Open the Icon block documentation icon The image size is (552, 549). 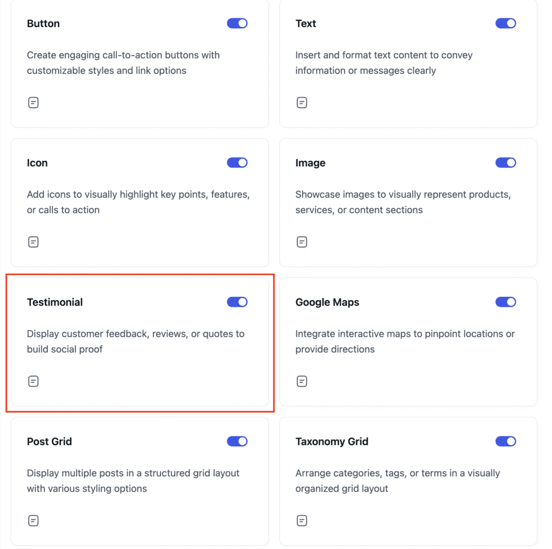pos(33,242)
